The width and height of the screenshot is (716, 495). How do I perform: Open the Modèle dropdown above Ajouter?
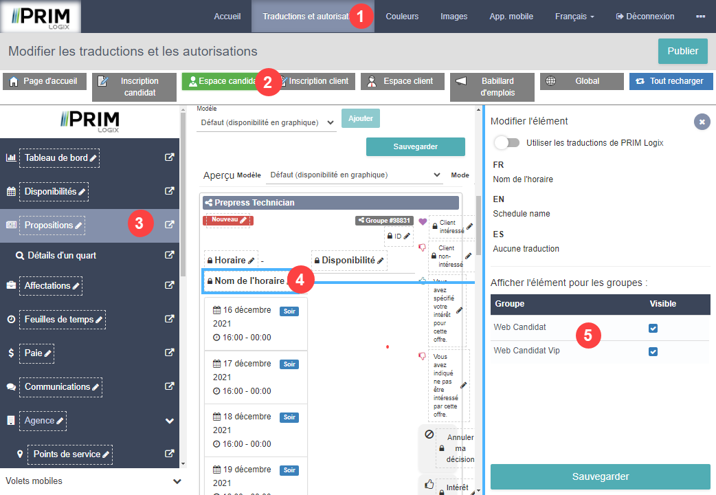(x=267, y=122)
